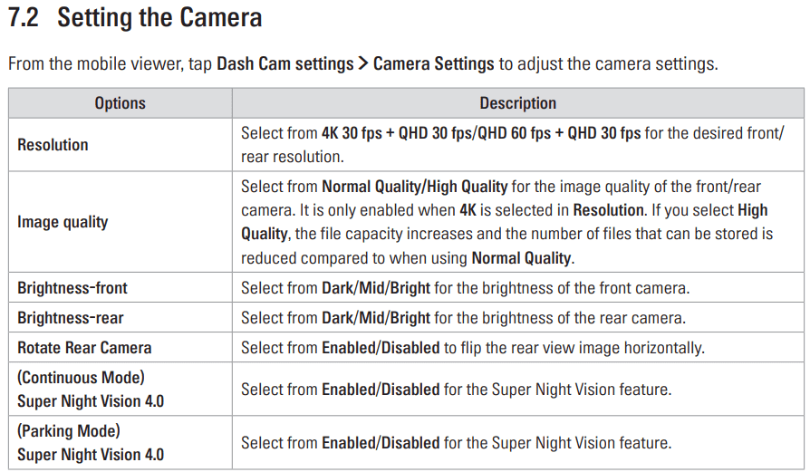810x472 pixels.
Task: Click the 'Brightness-front' option cell
Action: click(x=120, y=288)
